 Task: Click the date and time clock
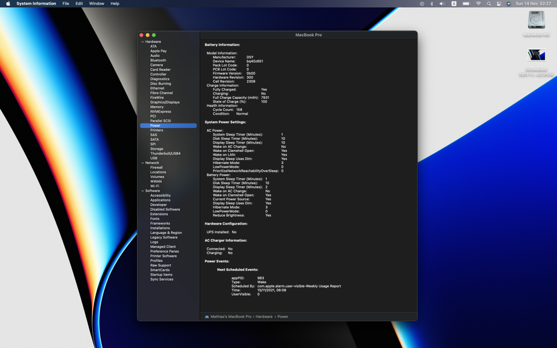(x=533, y=3)
